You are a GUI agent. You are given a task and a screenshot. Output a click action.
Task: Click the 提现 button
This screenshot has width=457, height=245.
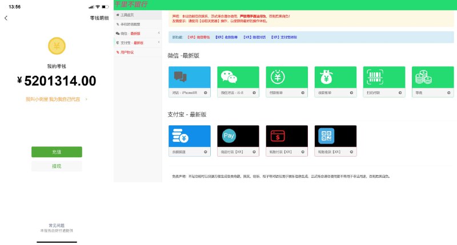point(57,166)
